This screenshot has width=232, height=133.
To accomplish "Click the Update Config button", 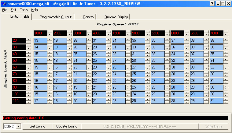I will click(67, 126).
